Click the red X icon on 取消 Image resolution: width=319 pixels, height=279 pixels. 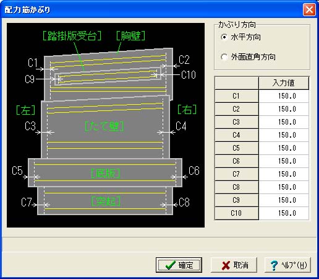(x=226, y=265)
